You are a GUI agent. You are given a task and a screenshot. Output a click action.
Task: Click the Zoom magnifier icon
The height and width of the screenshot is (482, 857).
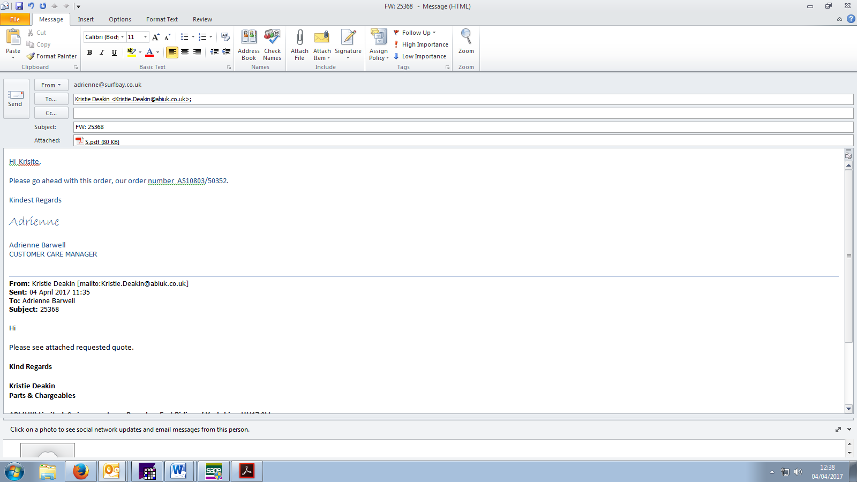(x=466, y=37)
